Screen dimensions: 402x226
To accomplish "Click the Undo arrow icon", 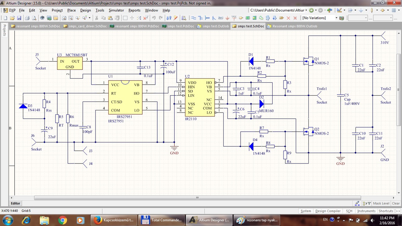I will (x=154, y=18).
